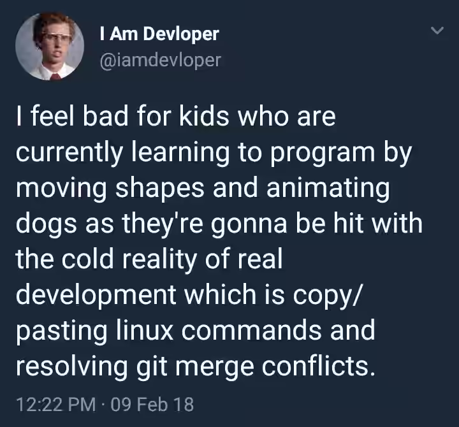The height and width of the screenshot is (427, 459).
Task: Click the 12:22 PM timestamp
Action: click(56, 405)
